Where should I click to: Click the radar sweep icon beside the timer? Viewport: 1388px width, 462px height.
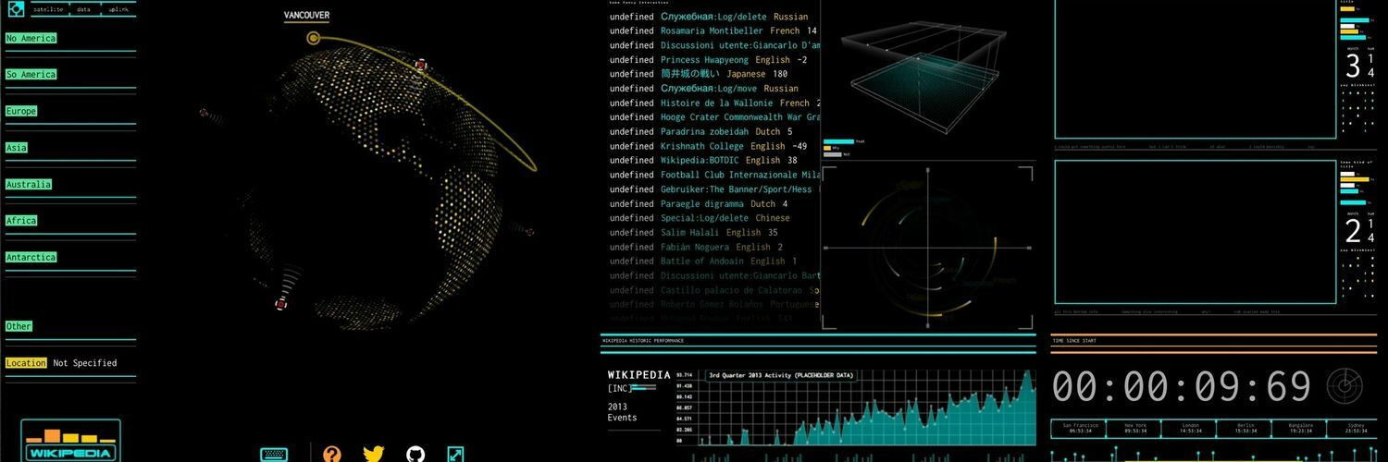point(1345,386)
